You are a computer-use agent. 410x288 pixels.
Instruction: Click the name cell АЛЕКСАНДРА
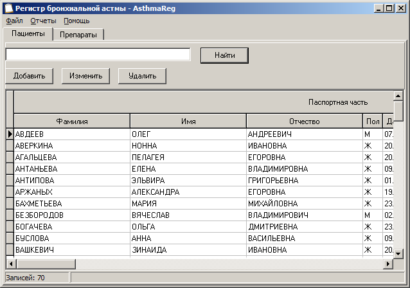(x=188, y=192)
